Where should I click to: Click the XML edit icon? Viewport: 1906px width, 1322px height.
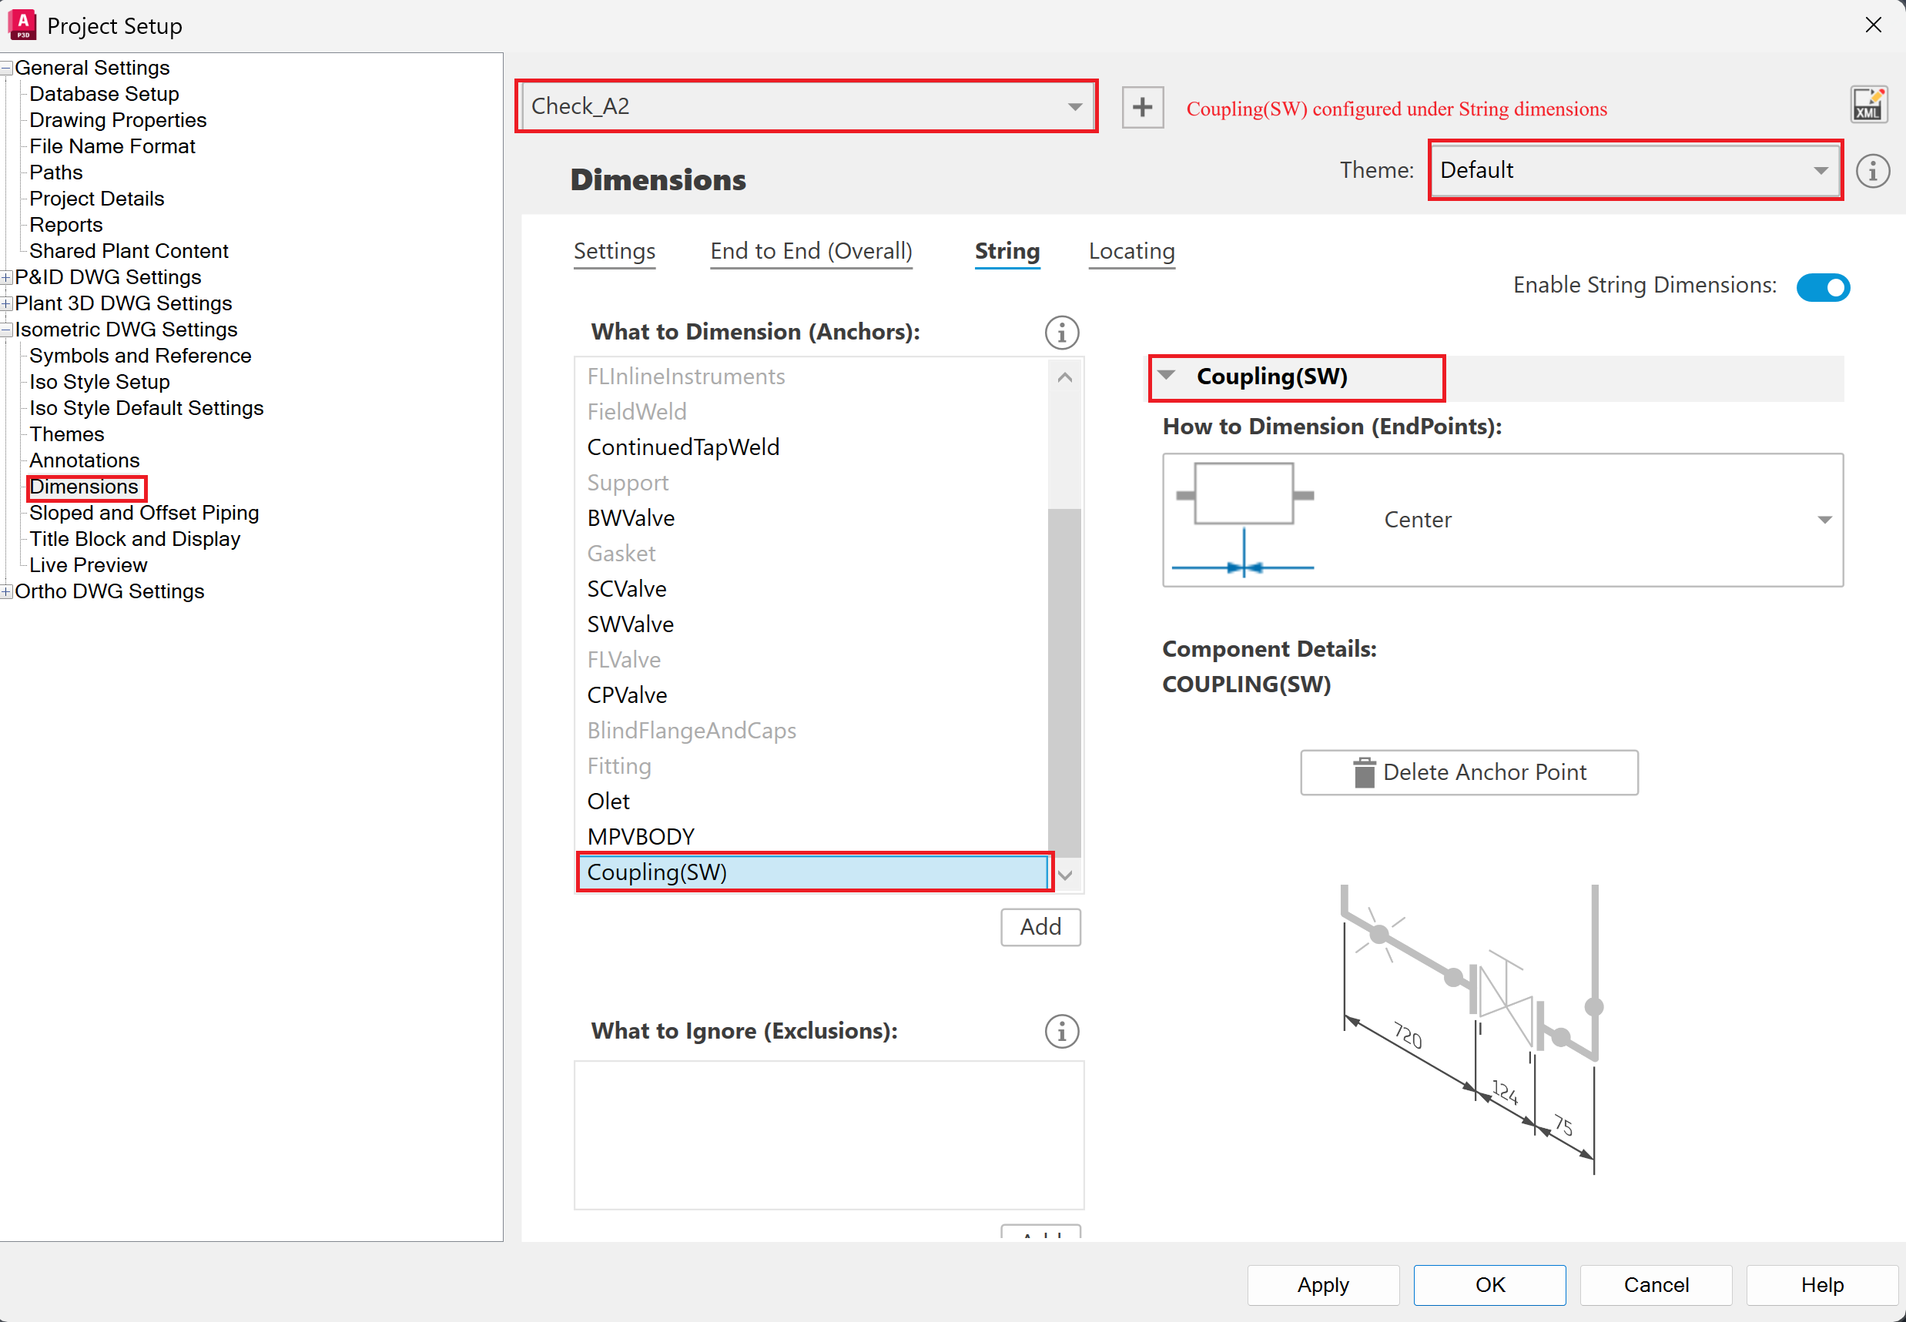[1869, 105]
